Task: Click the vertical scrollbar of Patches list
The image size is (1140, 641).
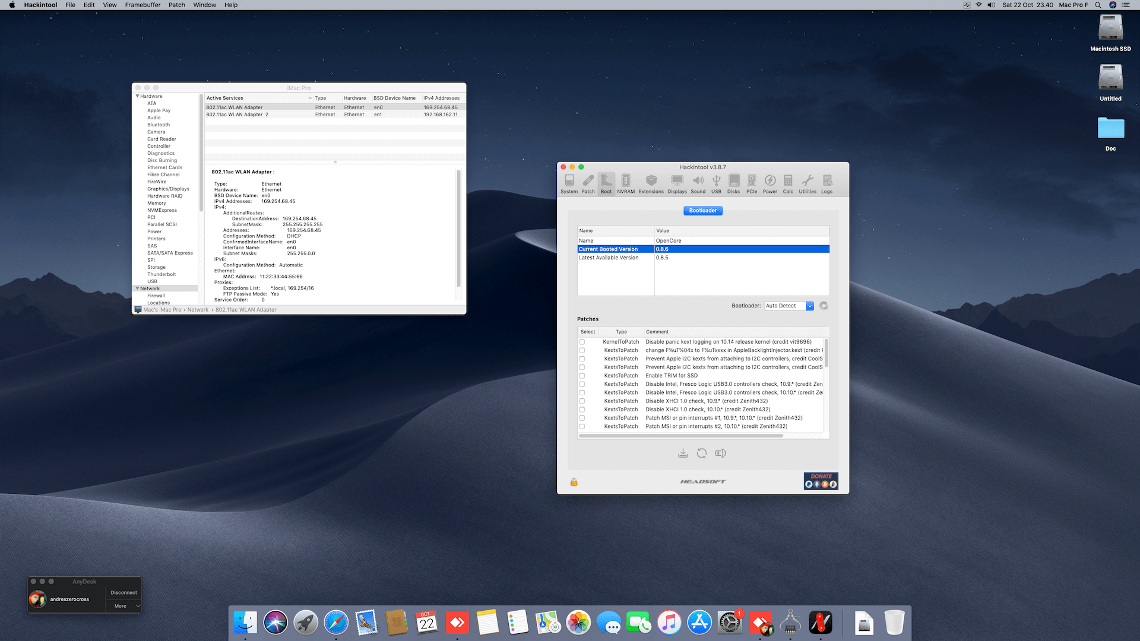Action: 826,354
